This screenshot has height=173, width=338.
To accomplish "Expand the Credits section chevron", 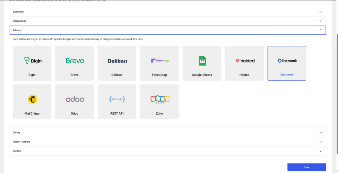I will pos(321,151).
